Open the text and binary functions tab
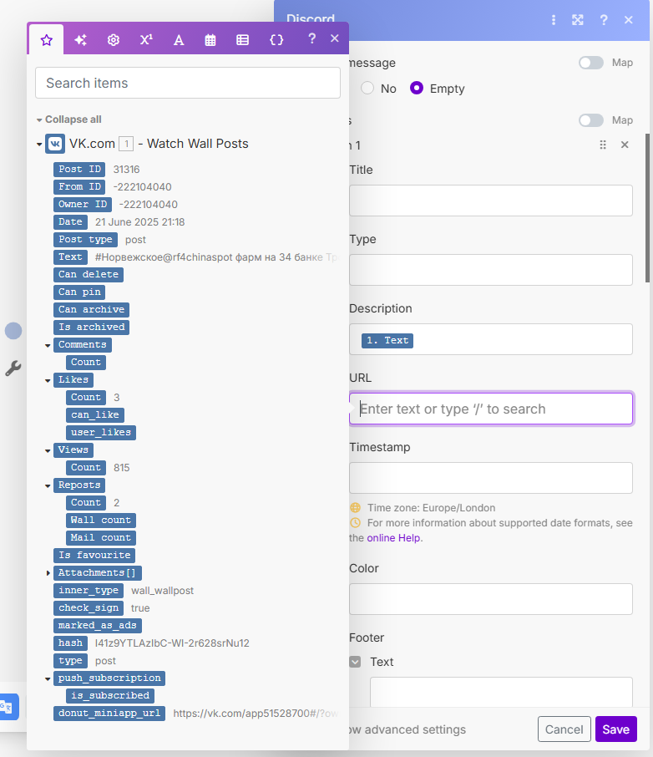 [x=179, y=39]
